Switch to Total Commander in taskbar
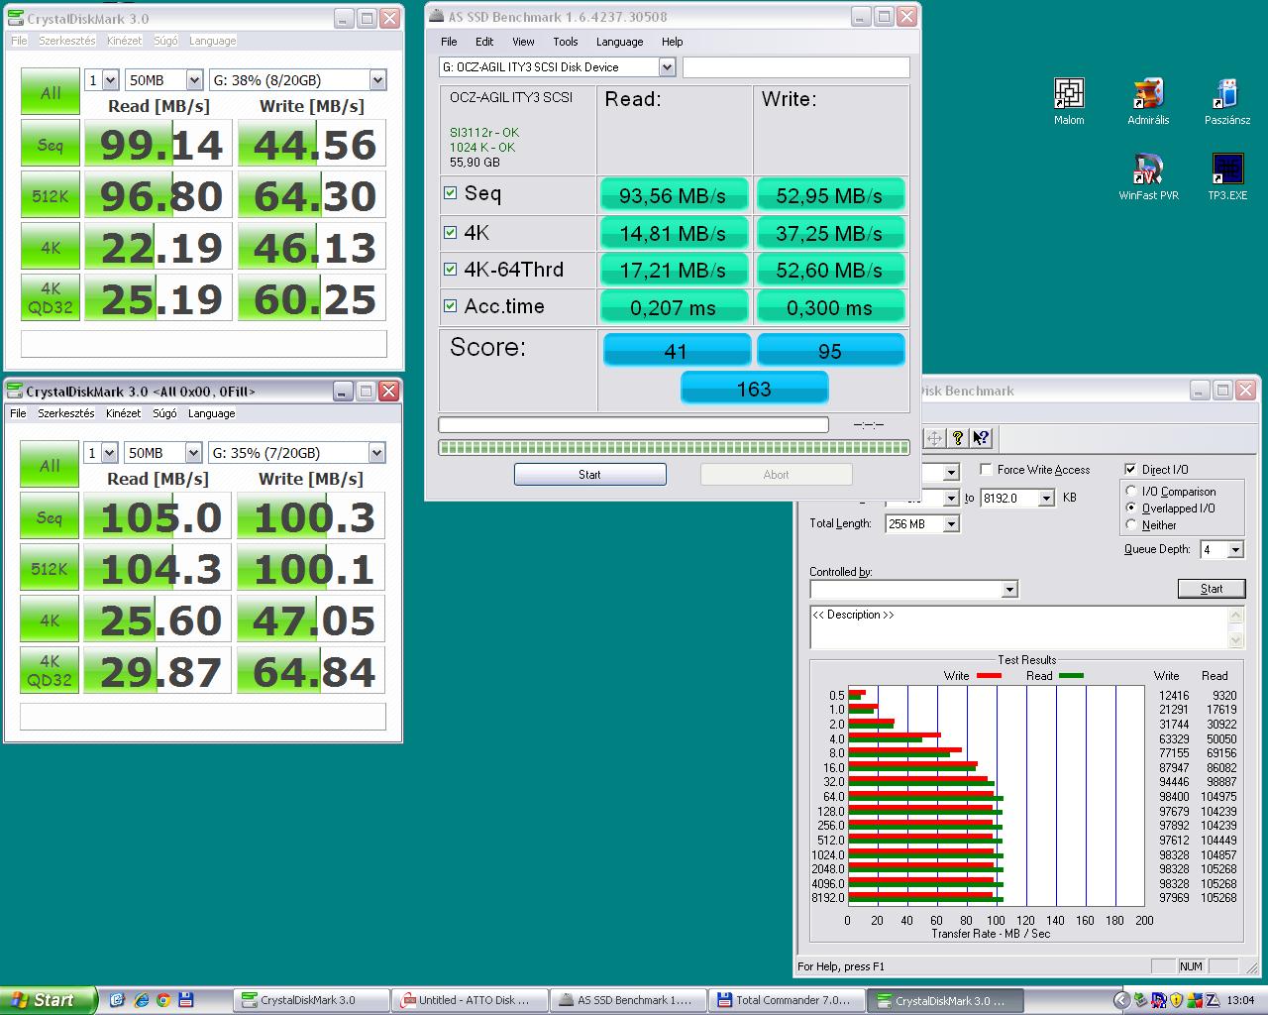This screenshot has height=1015, width=1268. tap(787, 1000)
